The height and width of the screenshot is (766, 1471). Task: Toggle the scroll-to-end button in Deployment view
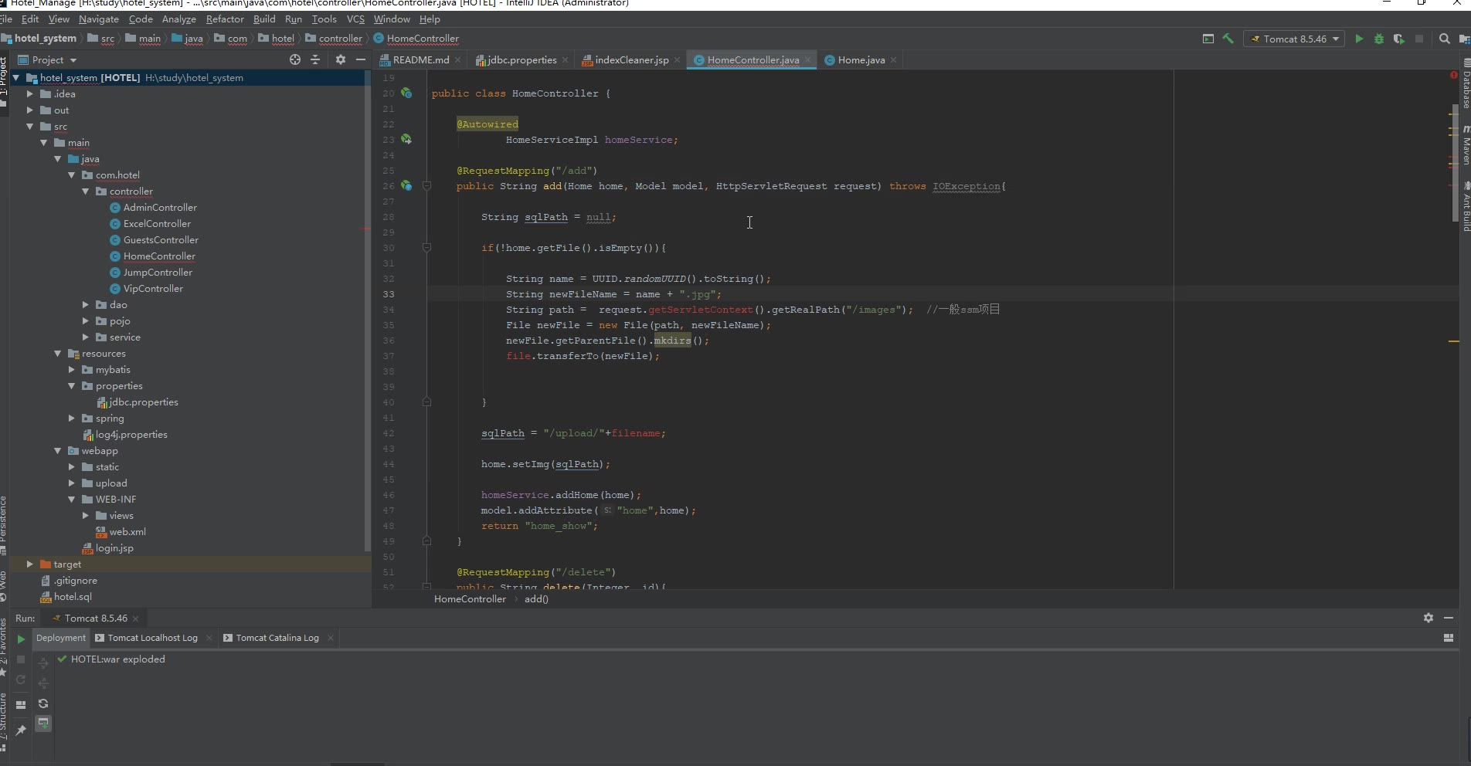coord(43,724)
